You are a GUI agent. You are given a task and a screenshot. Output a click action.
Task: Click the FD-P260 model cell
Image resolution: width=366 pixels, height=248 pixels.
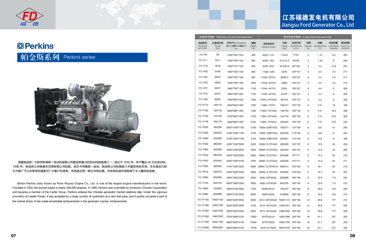(203, 139)
